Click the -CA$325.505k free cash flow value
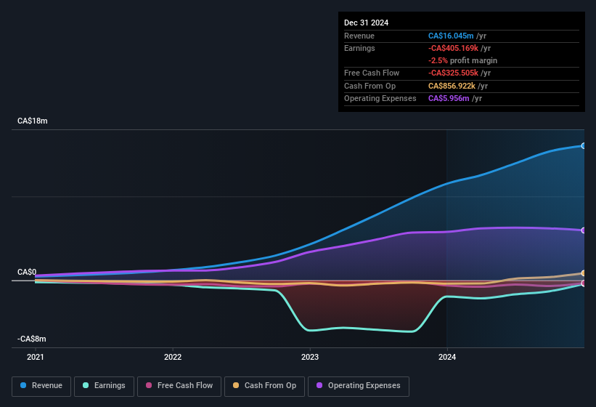The image size is (596, 407). (453, 73)
